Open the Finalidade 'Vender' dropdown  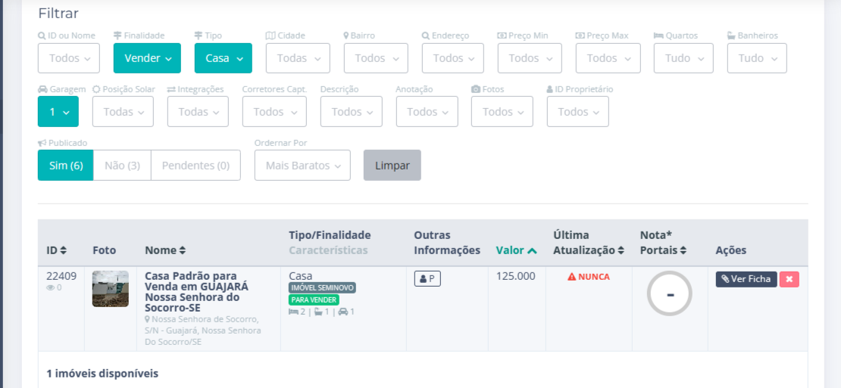coord(147,58)
